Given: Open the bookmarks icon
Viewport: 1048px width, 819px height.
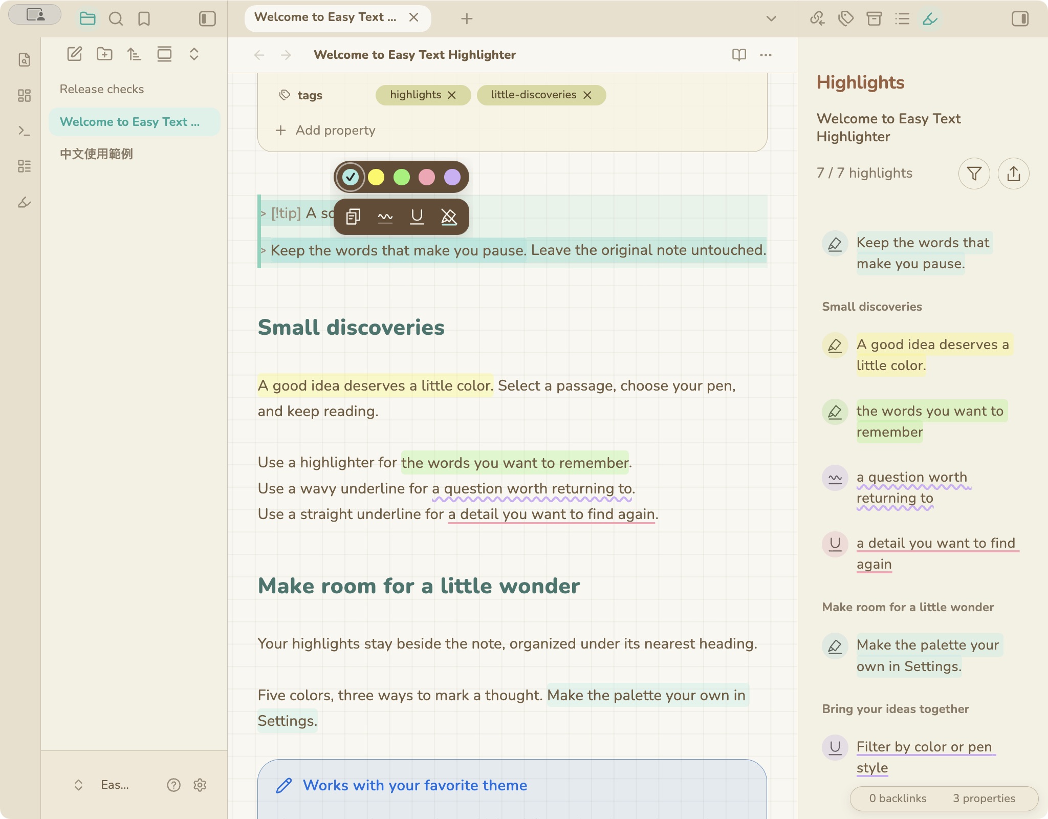Looking at the screenshot, I should click(144, 19).
